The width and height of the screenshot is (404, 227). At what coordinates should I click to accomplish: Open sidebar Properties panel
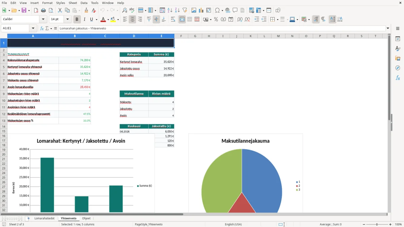pyautogui.click(x=398, y=39)
